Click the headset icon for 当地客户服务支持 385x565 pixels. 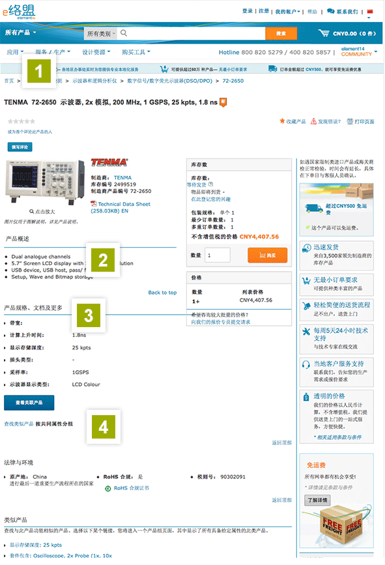tap(306, 365)
